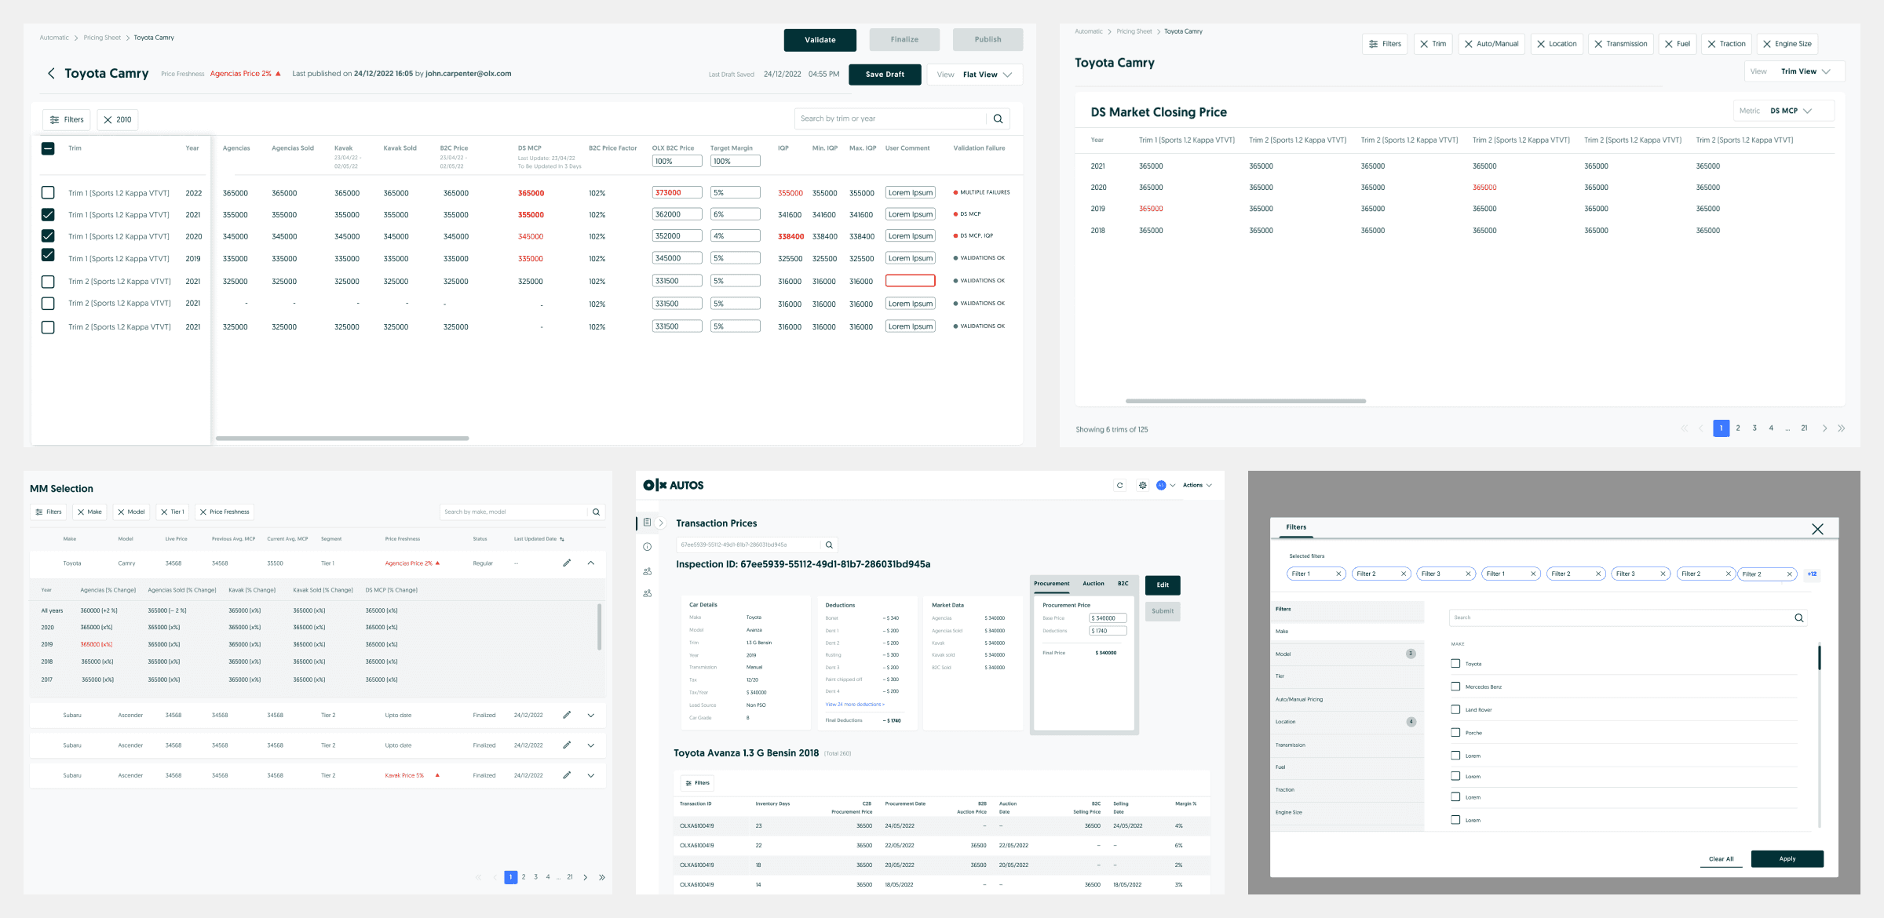Close the Filters dialog with the X
Image resolution: width=1884 pixels, height=918 pixels.
click(1816, 529)
